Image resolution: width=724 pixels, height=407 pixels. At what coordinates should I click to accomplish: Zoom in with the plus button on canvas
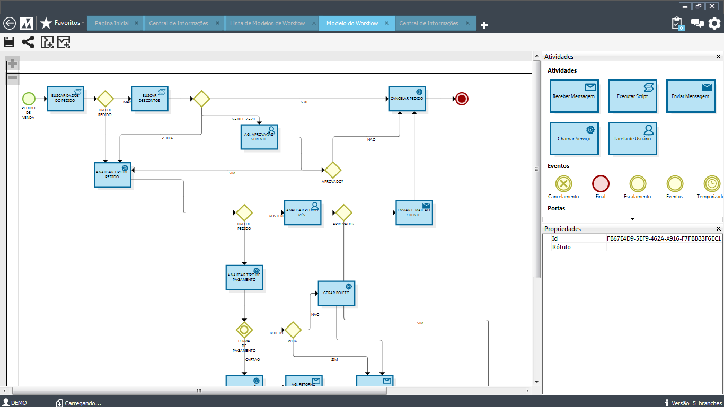(x=12, y=64)
